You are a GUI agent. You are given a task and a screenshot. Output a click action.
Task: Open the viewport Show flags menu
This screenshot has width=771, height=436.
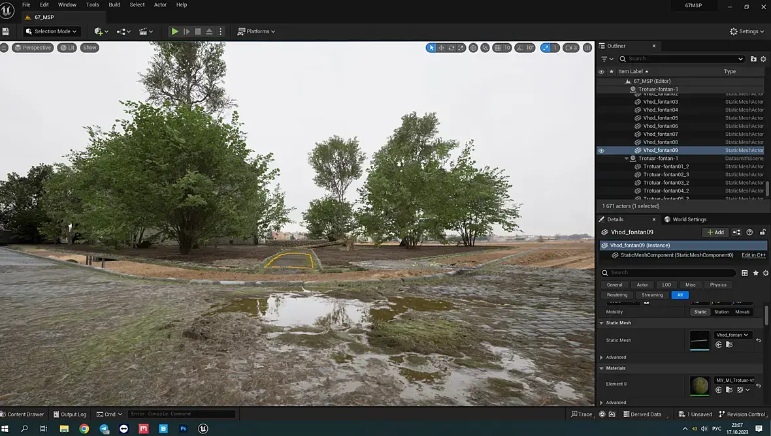[x=90, y=48]
